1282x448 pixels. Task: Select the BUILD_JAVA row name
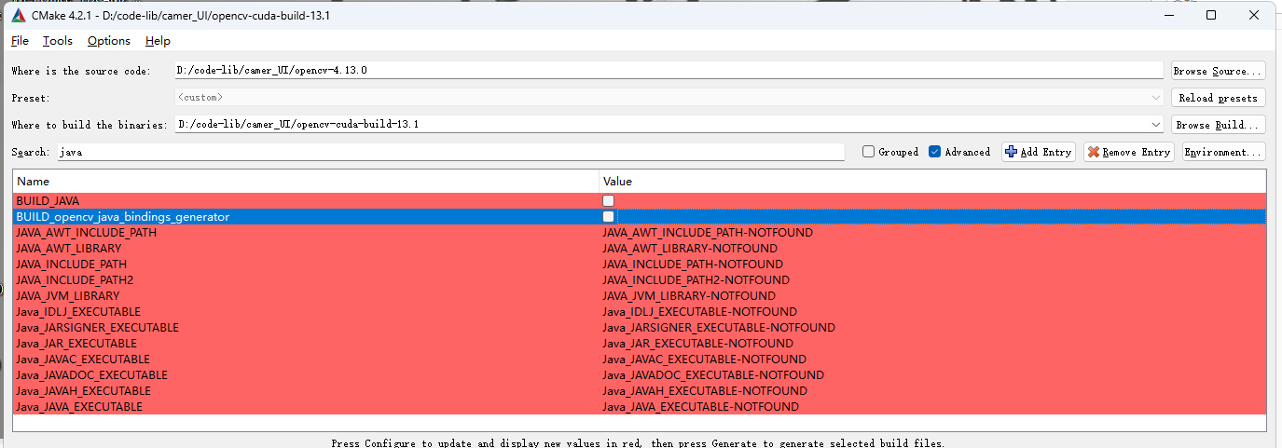[x=48, y=201]
